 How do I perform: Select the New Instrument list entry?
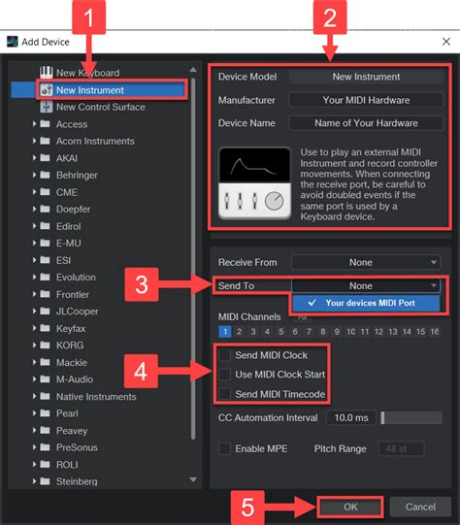click(x=98, y=89)
